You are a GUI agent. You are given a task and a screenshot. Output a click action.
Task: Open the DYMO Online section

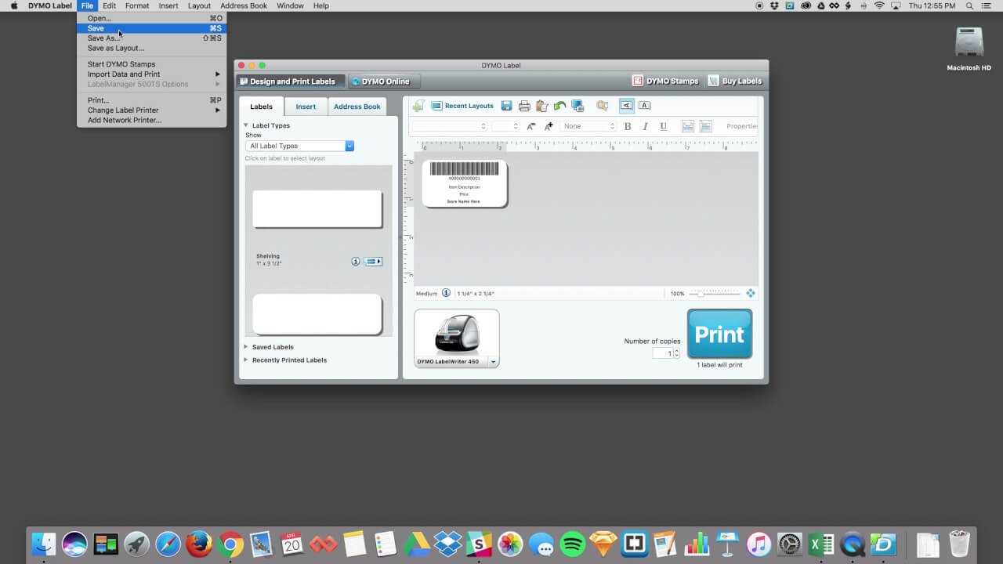[384, 81]
